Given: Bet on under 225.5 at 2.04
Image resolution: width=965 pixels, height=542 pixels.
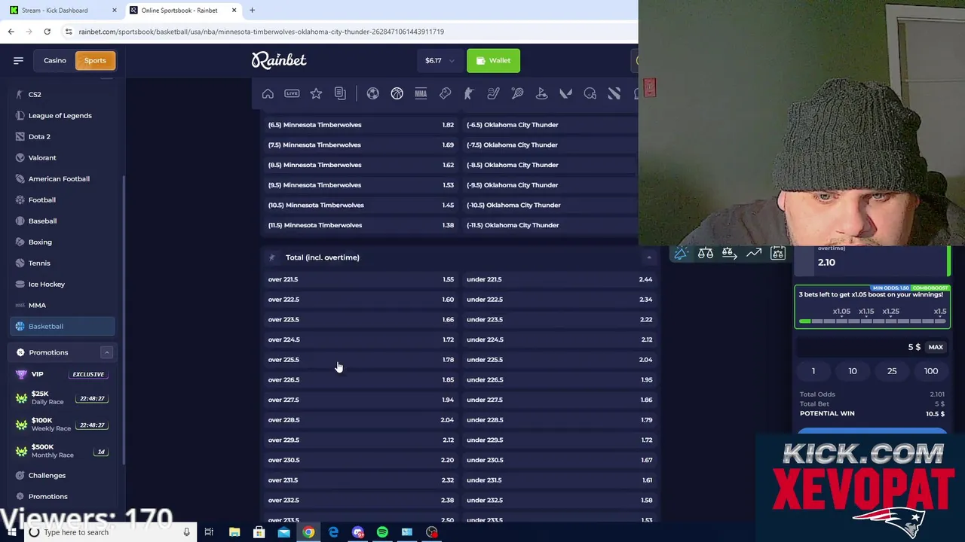Looking at the screenshot, I should pyautogui.click(x=559, y=359).
